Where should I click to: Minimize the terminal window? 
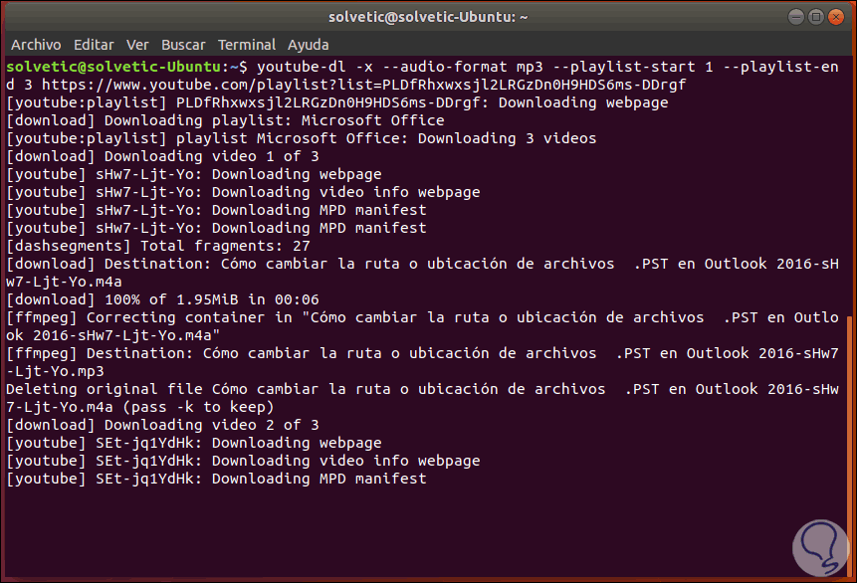point(795,17)
